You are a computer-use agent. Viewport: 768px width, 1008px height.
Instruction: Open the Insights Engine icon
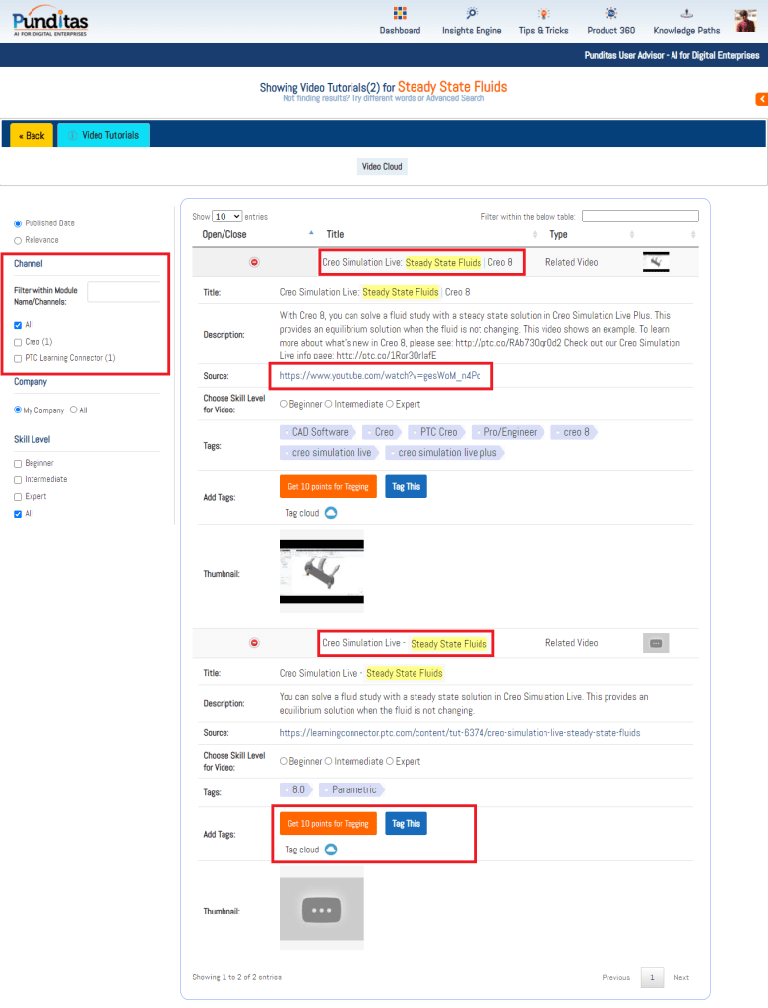click(x=472, y=14)
